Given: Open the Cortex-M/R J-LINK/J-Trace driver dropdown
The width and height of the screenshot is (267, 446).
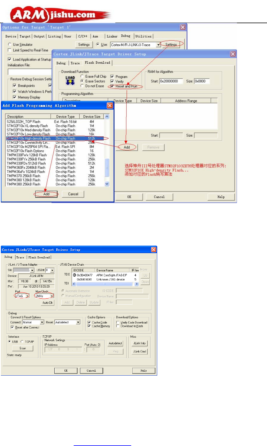Looking at the screenshot, I should pyautogui.click(x=158, y=45).
